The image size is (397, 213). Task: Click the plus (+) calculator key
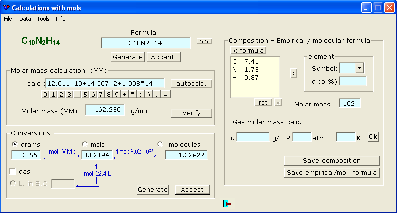(124, 94)
